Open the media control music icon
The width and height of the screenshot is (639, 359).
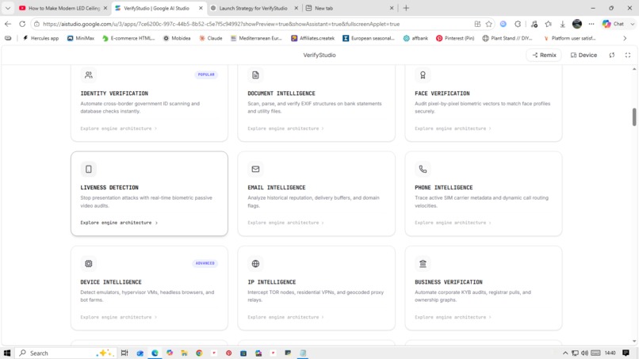pos(534,24)
